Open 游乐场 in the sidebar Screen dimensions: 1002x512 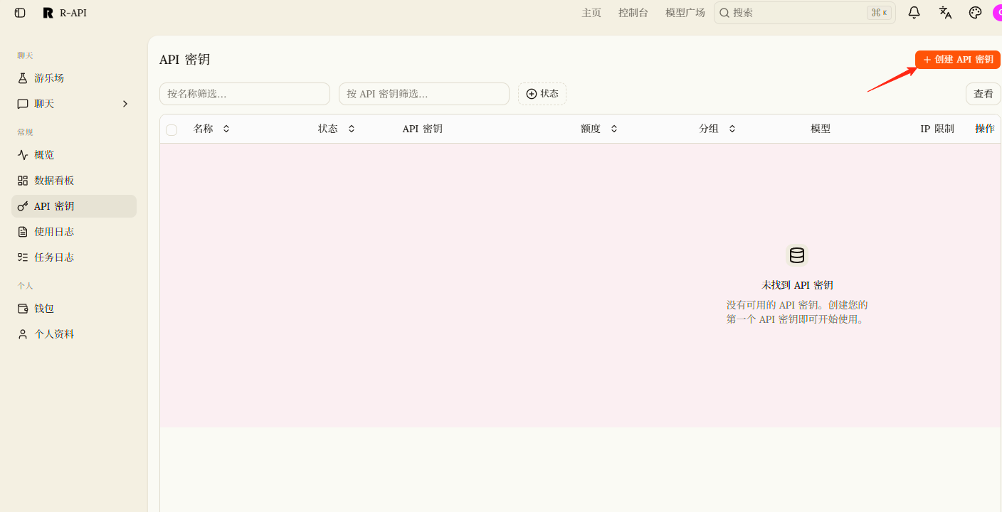(x=74, y=78)
